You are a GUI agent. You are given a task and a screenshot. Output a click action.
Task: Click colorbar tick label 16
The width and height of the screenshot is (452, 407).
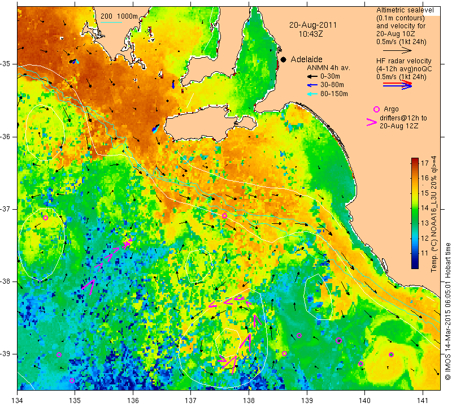(425, 178)
